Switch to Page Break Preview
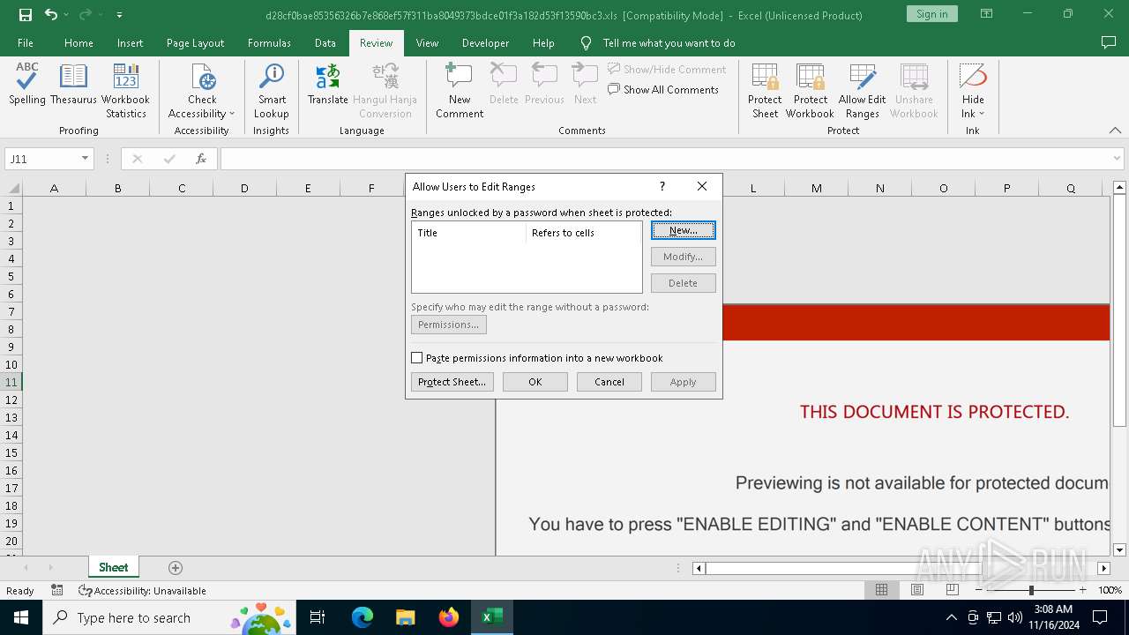 pos(953,590)
